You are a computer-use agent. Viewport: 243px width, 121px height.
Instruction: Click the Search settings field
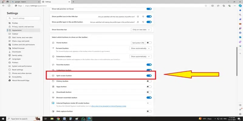[x=24, y=18]
